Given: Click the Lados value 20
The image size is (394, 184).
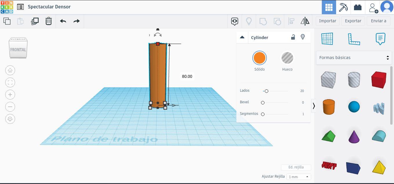Looking at the screenshot, I should (302, 91).
